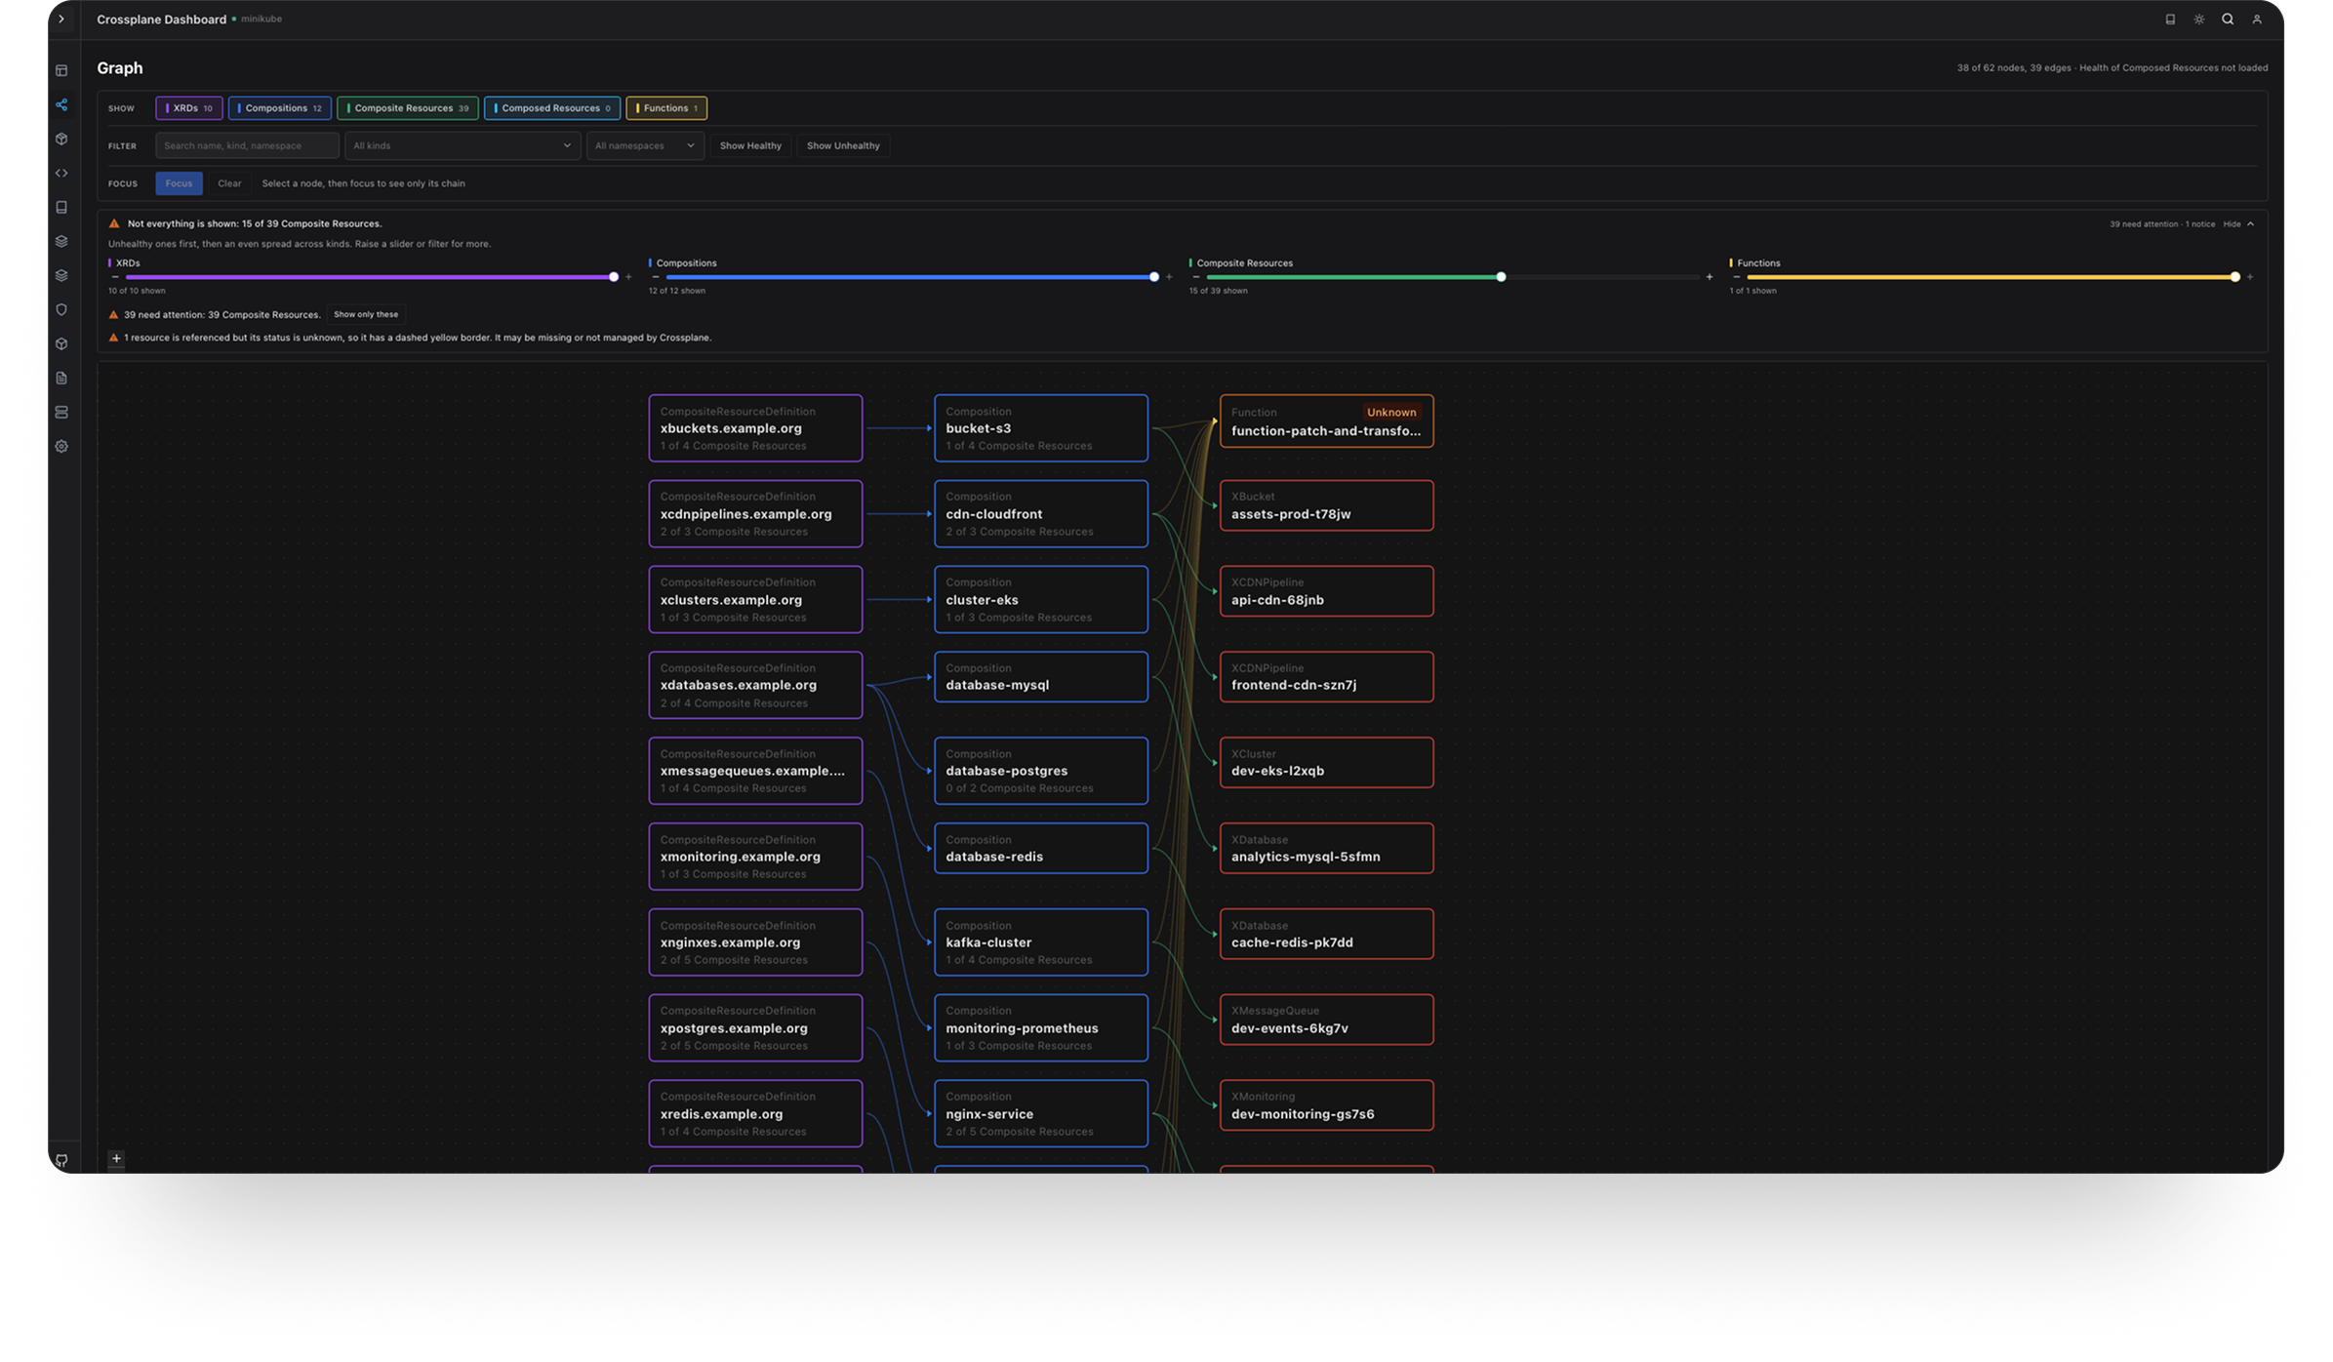Select the dev-eks-l2xqb XCluster node

pyautogui.click(x=1326, y=762)
